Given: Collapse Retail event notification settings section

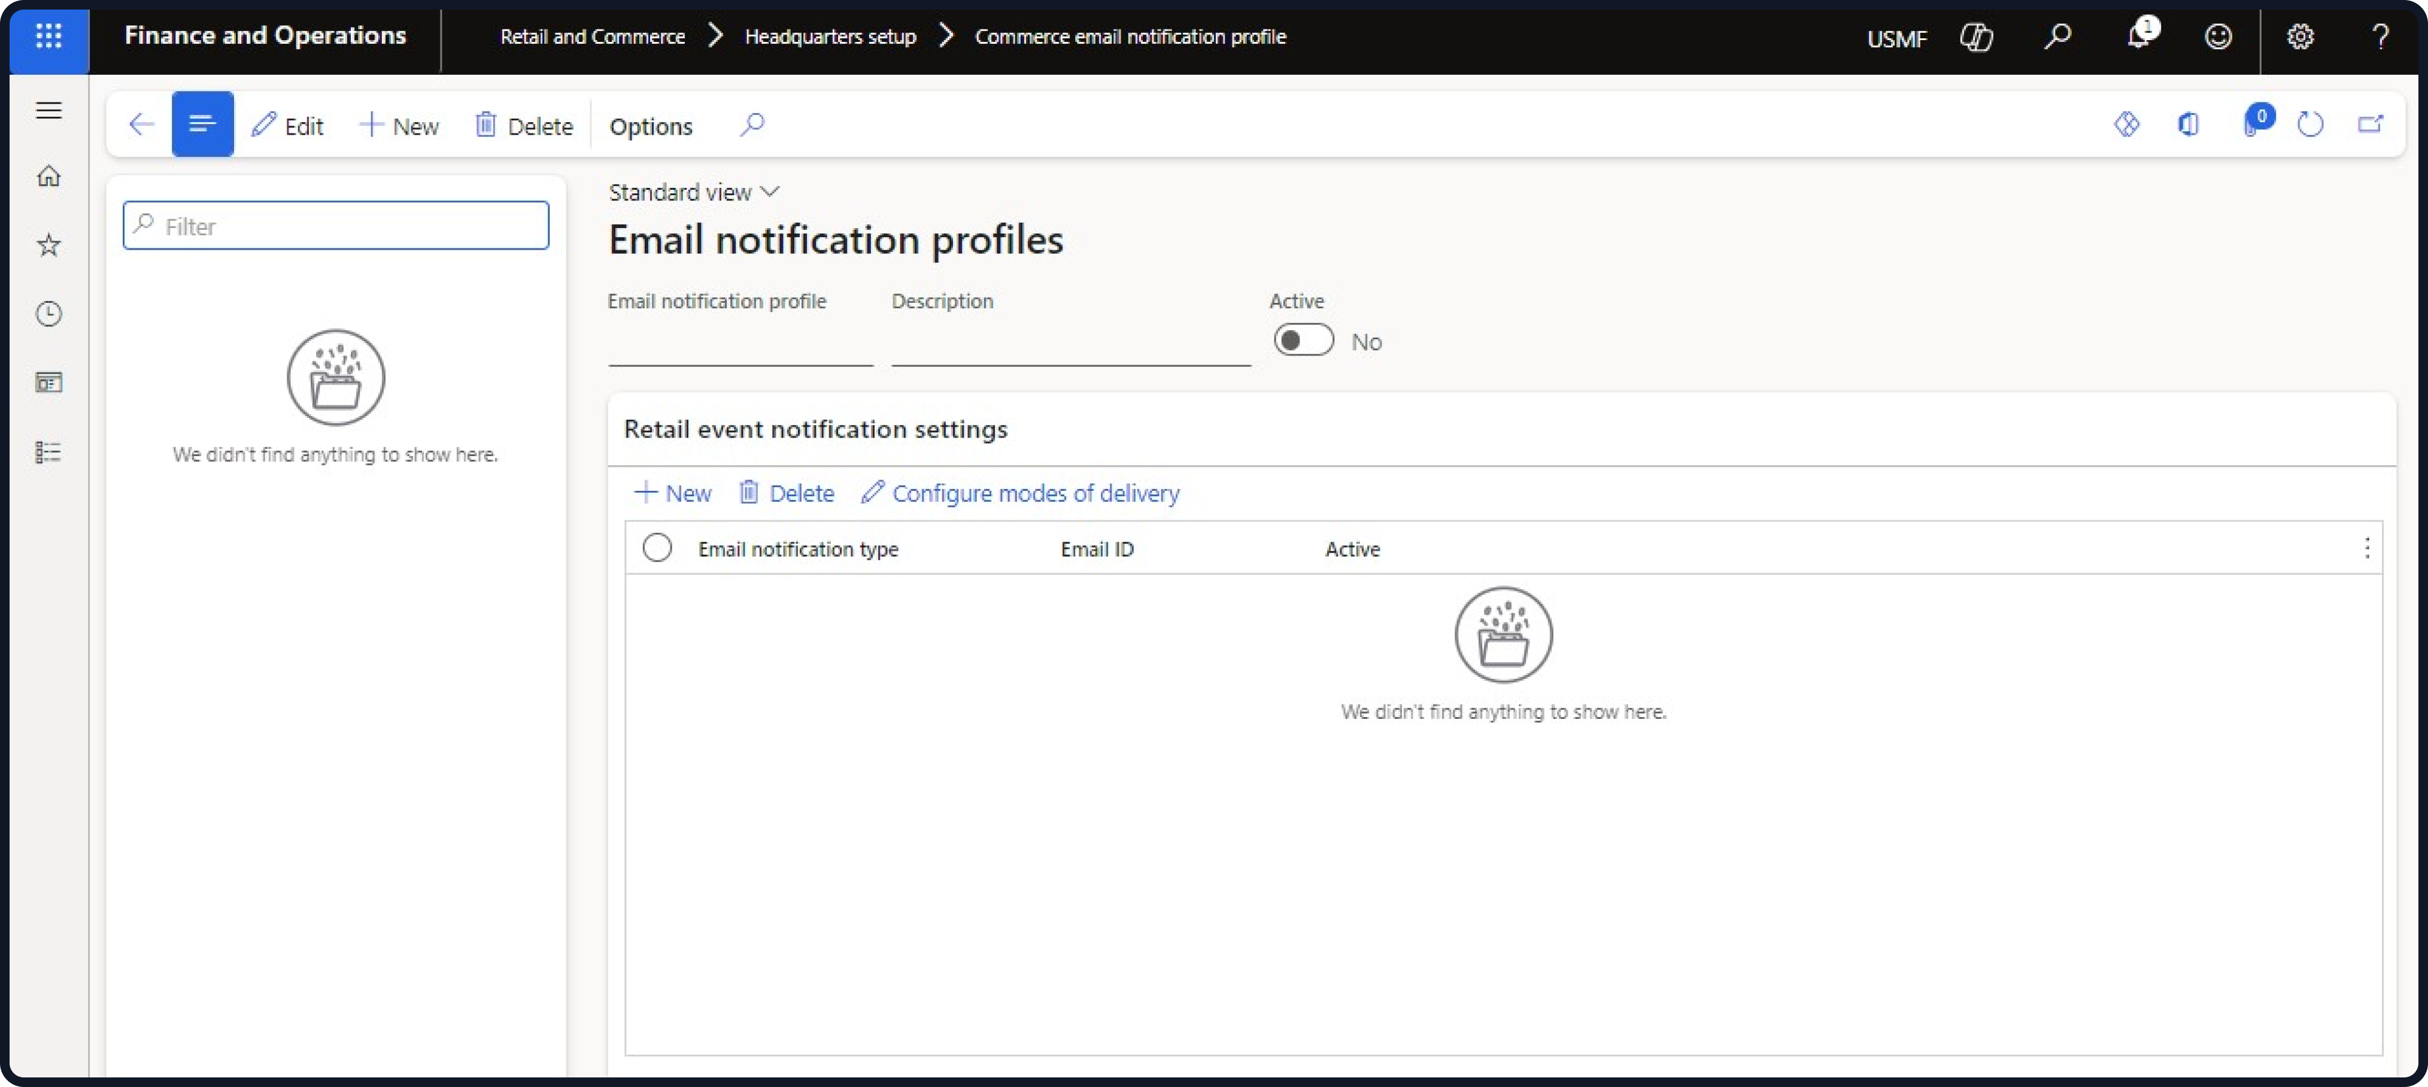Looking at the screenshot, I should (x=815, y=430).
